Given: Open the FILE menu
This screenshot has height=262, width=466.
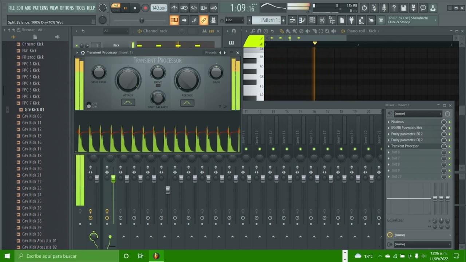Looking at the screenshot, I should (x=11, y=8).
